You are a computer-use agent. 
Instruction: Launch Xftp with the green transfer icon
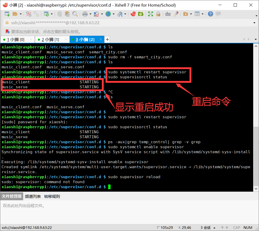click(140, 14)
